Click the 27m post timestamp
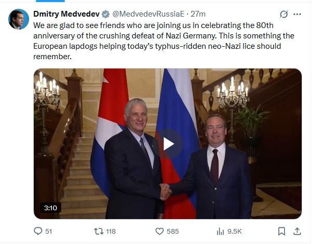 198,13
